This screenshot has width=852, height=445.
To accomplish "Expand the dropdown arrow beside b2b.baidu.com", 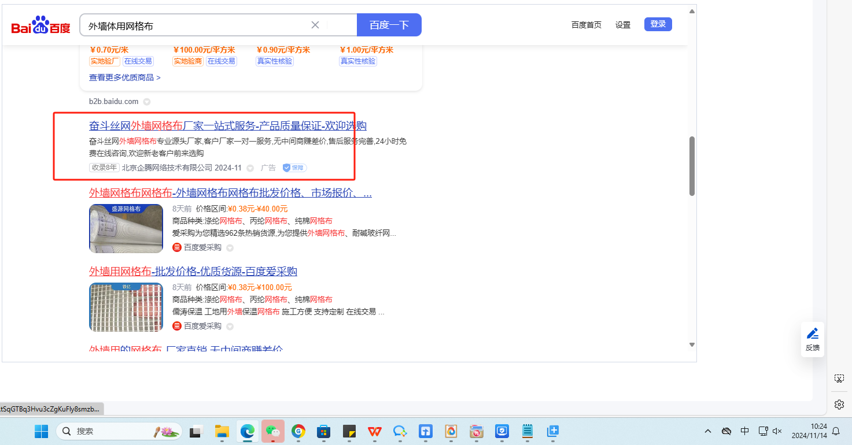I will click(x=147, y=102).
